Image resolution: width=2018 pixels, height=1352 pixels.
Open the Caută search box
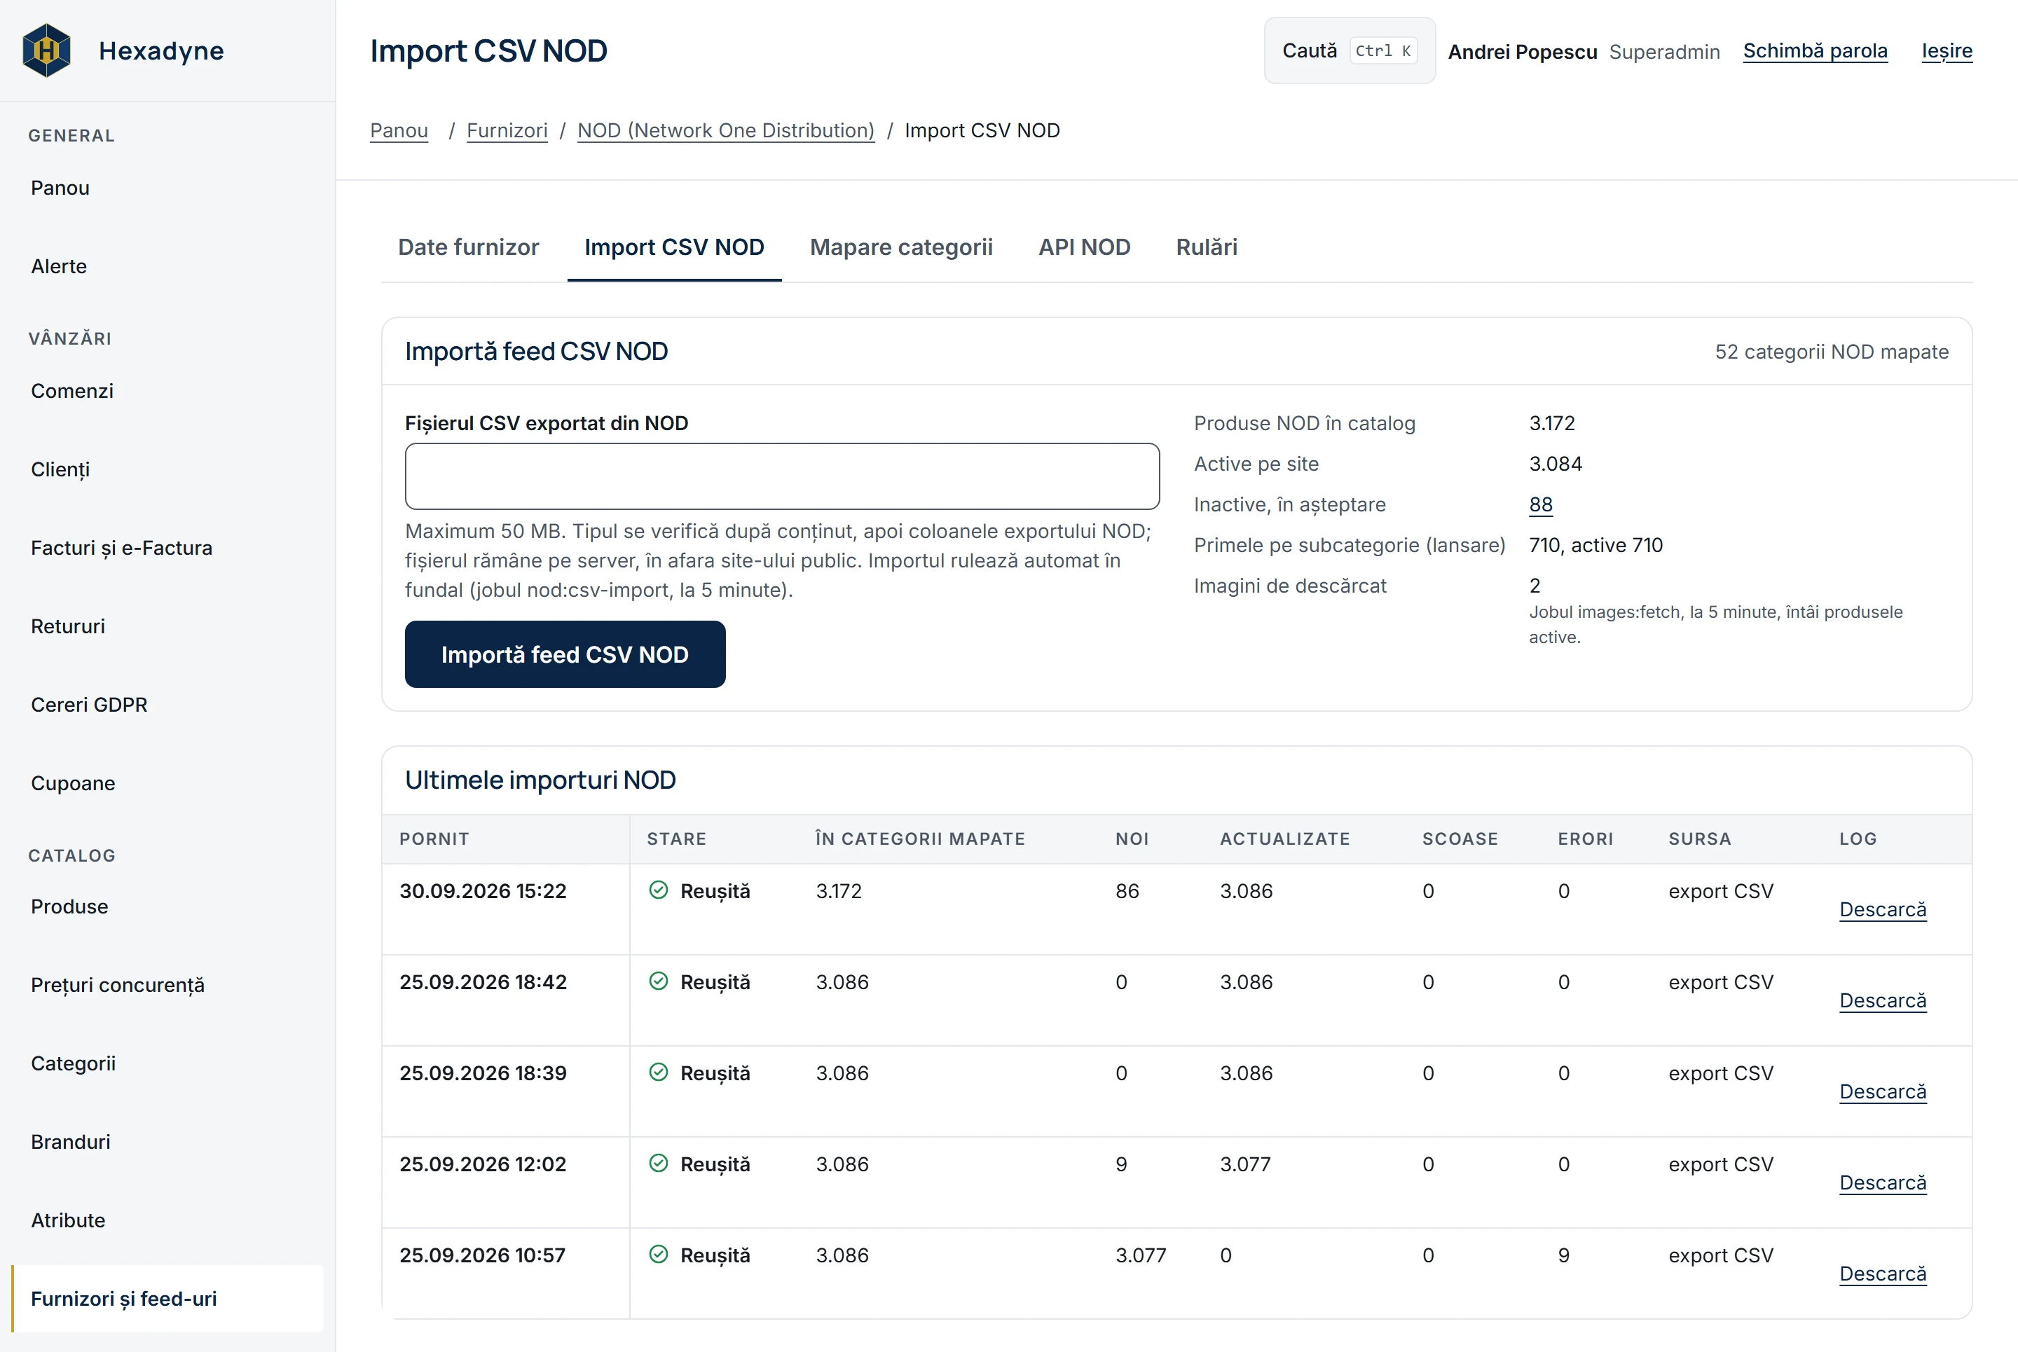1350,51
